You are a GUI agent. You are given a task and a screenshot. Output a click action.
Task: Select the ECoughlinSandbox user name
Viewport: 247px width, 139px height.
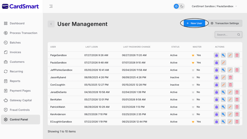tap(61, 122)
